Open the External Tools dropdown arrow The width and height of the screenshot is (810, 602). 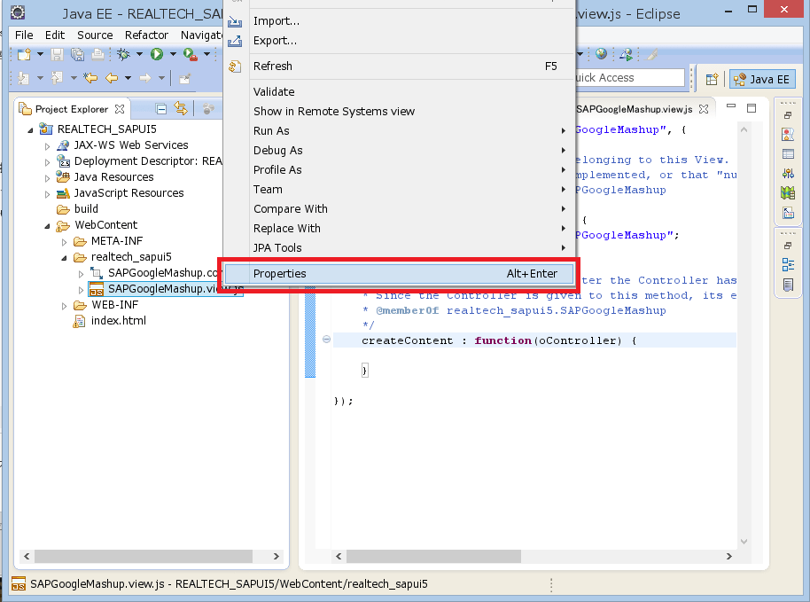pos(206,54)
